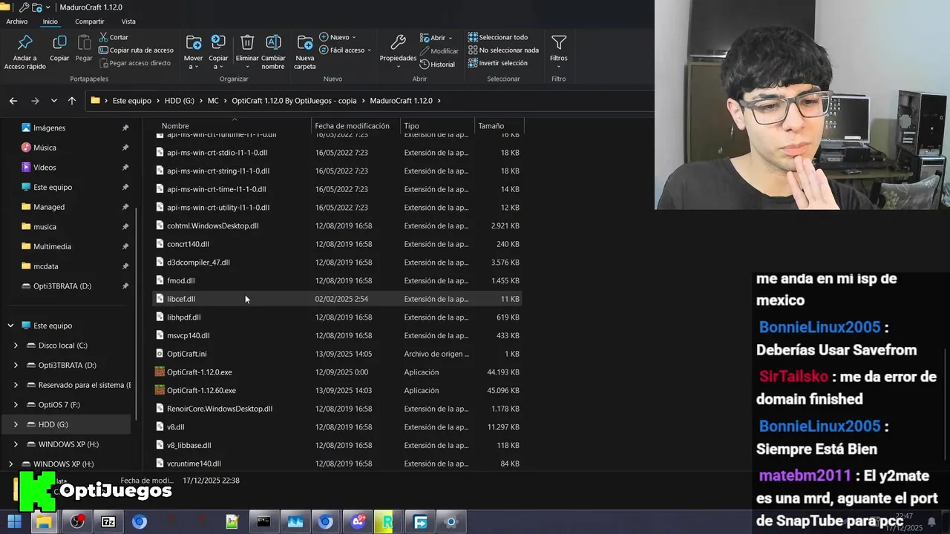Image resolution: width=950 pixels, height=534 pixels.
Task: Select fmod.dll file
Action: [337, 280]
